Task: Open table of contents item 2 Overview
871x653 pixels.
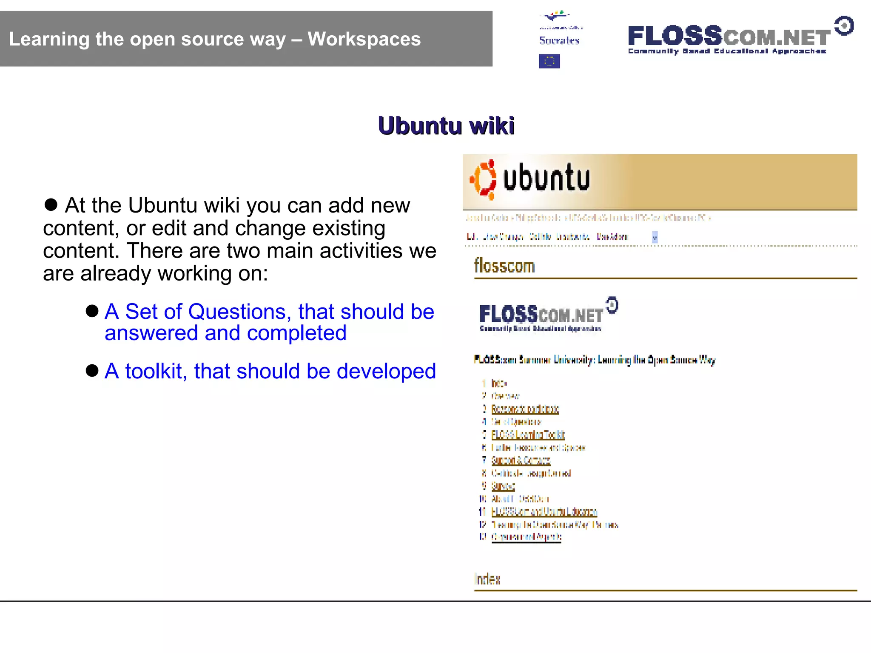Action: click(505, 396)
